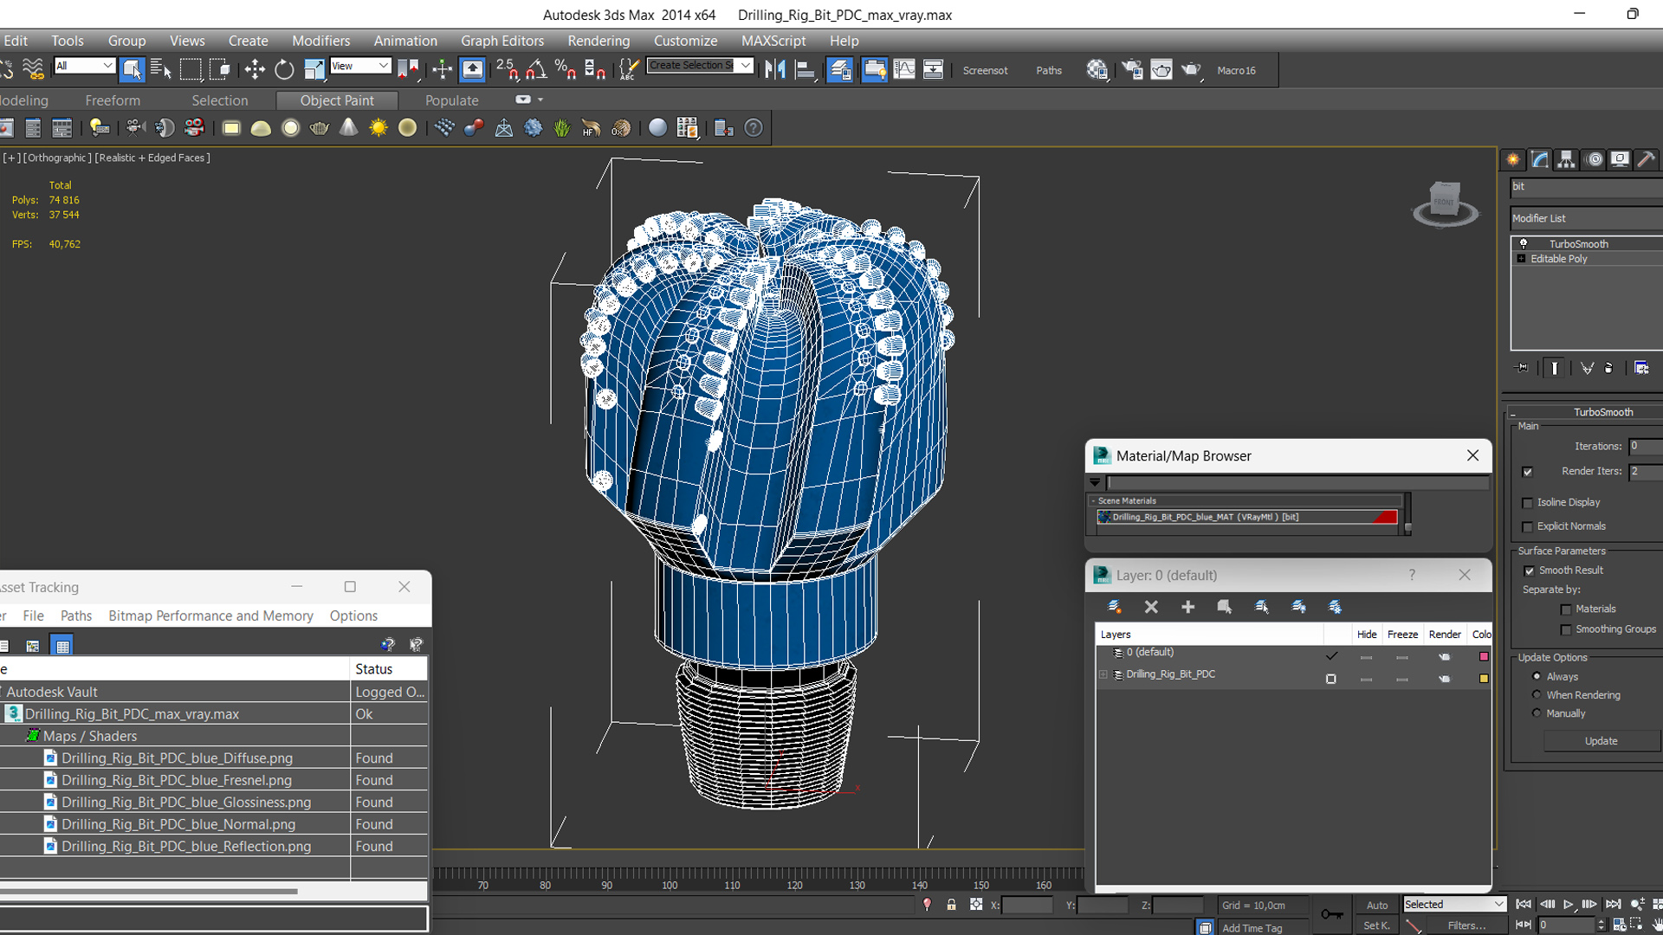The image size is (1663, 935).
Task: Click the Mirror tool icon
Action: (x=775, y=69)
